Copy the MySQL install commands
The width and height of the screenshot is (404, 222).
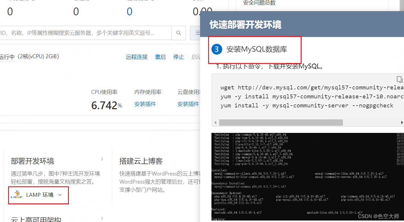click(400, 79)
